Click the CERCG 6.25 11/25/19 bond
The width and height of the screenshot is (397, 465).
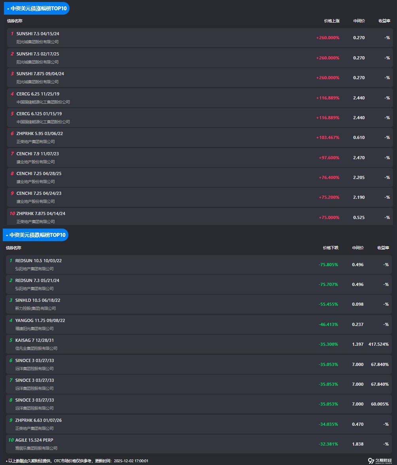pyautogui.click(x=38, y=94)
